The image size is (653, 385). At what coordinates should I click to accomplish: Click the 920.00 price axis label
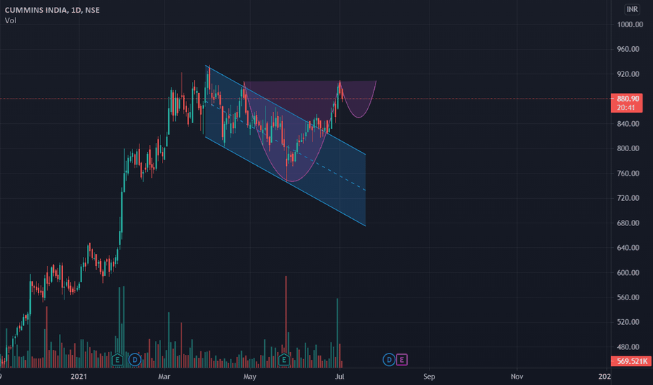pos(628,74)
